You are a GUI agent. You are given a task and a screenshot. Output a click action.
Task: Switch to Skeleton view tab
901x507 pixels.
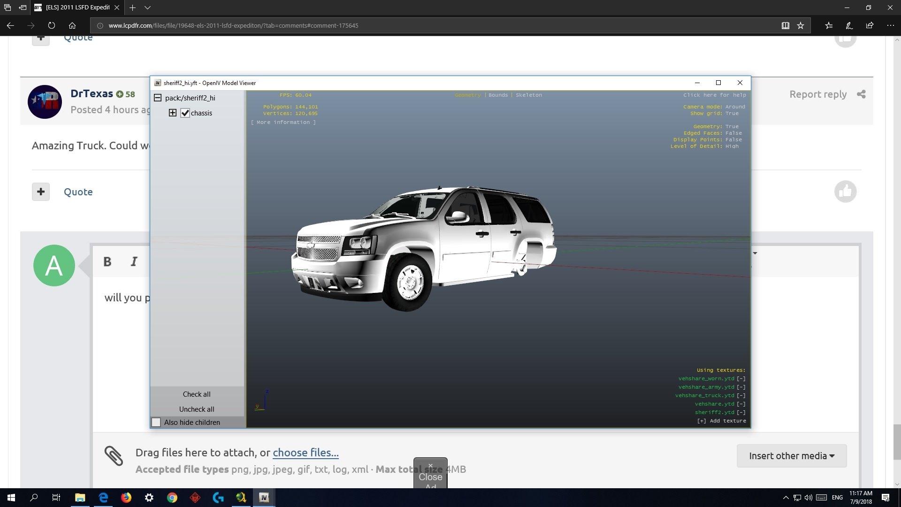pyautogui.click(x=528, y=95)
